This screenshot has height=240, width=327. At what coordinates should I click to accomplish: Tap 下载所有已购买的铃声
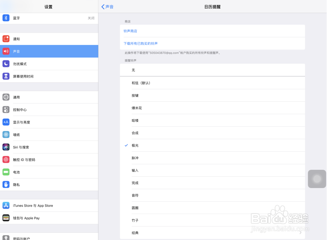(x=141, y=43)
